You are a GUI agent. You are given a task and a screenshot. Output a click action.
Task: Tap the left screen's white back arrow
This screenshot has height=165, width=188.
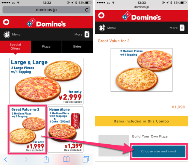[6, 22]
